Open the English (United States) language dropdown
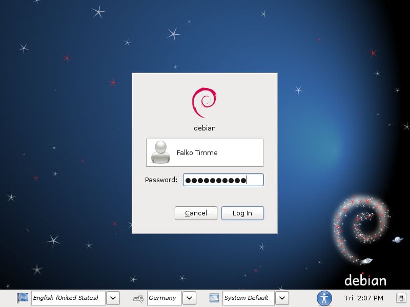 click(68, 298)
